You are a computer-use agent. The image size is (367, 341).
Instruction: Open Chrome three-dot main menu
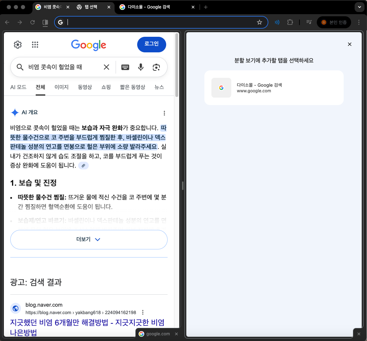[359, 22]
